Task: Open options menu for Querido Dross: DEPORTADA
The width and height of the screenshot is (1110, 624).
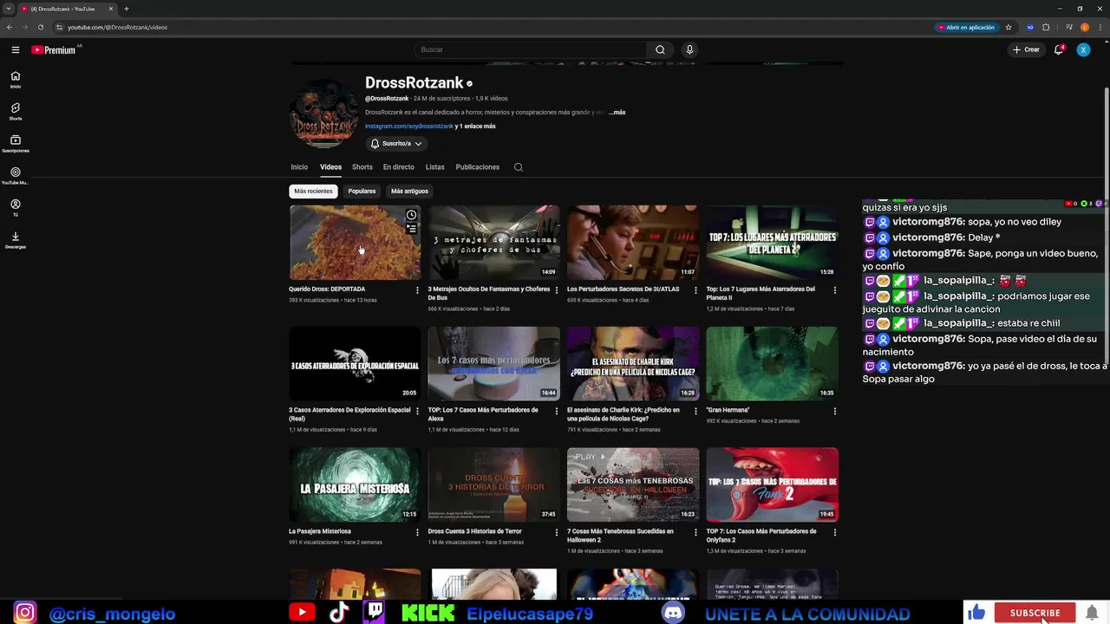Action: click(417, 290)
